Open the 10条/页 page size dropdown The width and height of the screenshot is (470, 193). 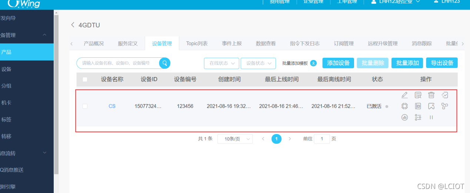point(235,139)
